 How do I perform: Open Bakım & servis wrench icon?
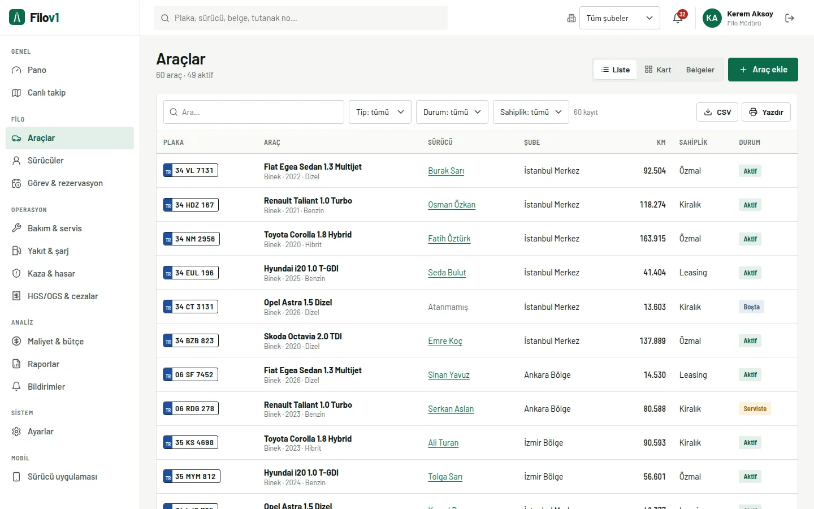[16, 228]
